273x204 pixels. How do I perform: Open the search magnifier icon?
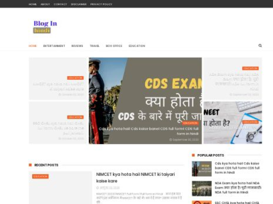[x=260, y=45]
